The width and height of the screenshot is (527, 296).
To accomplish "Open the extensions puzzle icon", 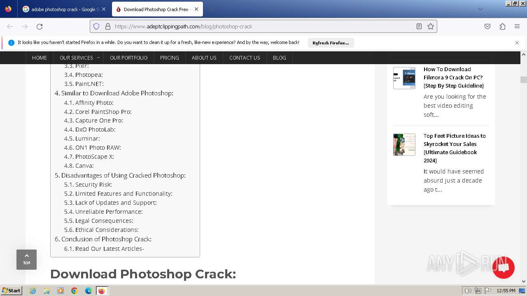I will coord(502,26).
